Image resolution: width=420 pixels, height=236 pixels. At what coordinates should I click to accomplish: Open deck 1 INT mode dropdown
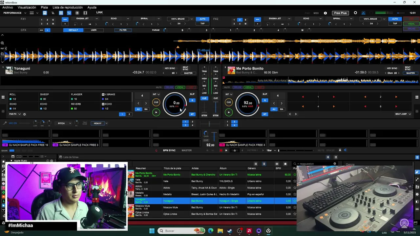coord(156,94)
